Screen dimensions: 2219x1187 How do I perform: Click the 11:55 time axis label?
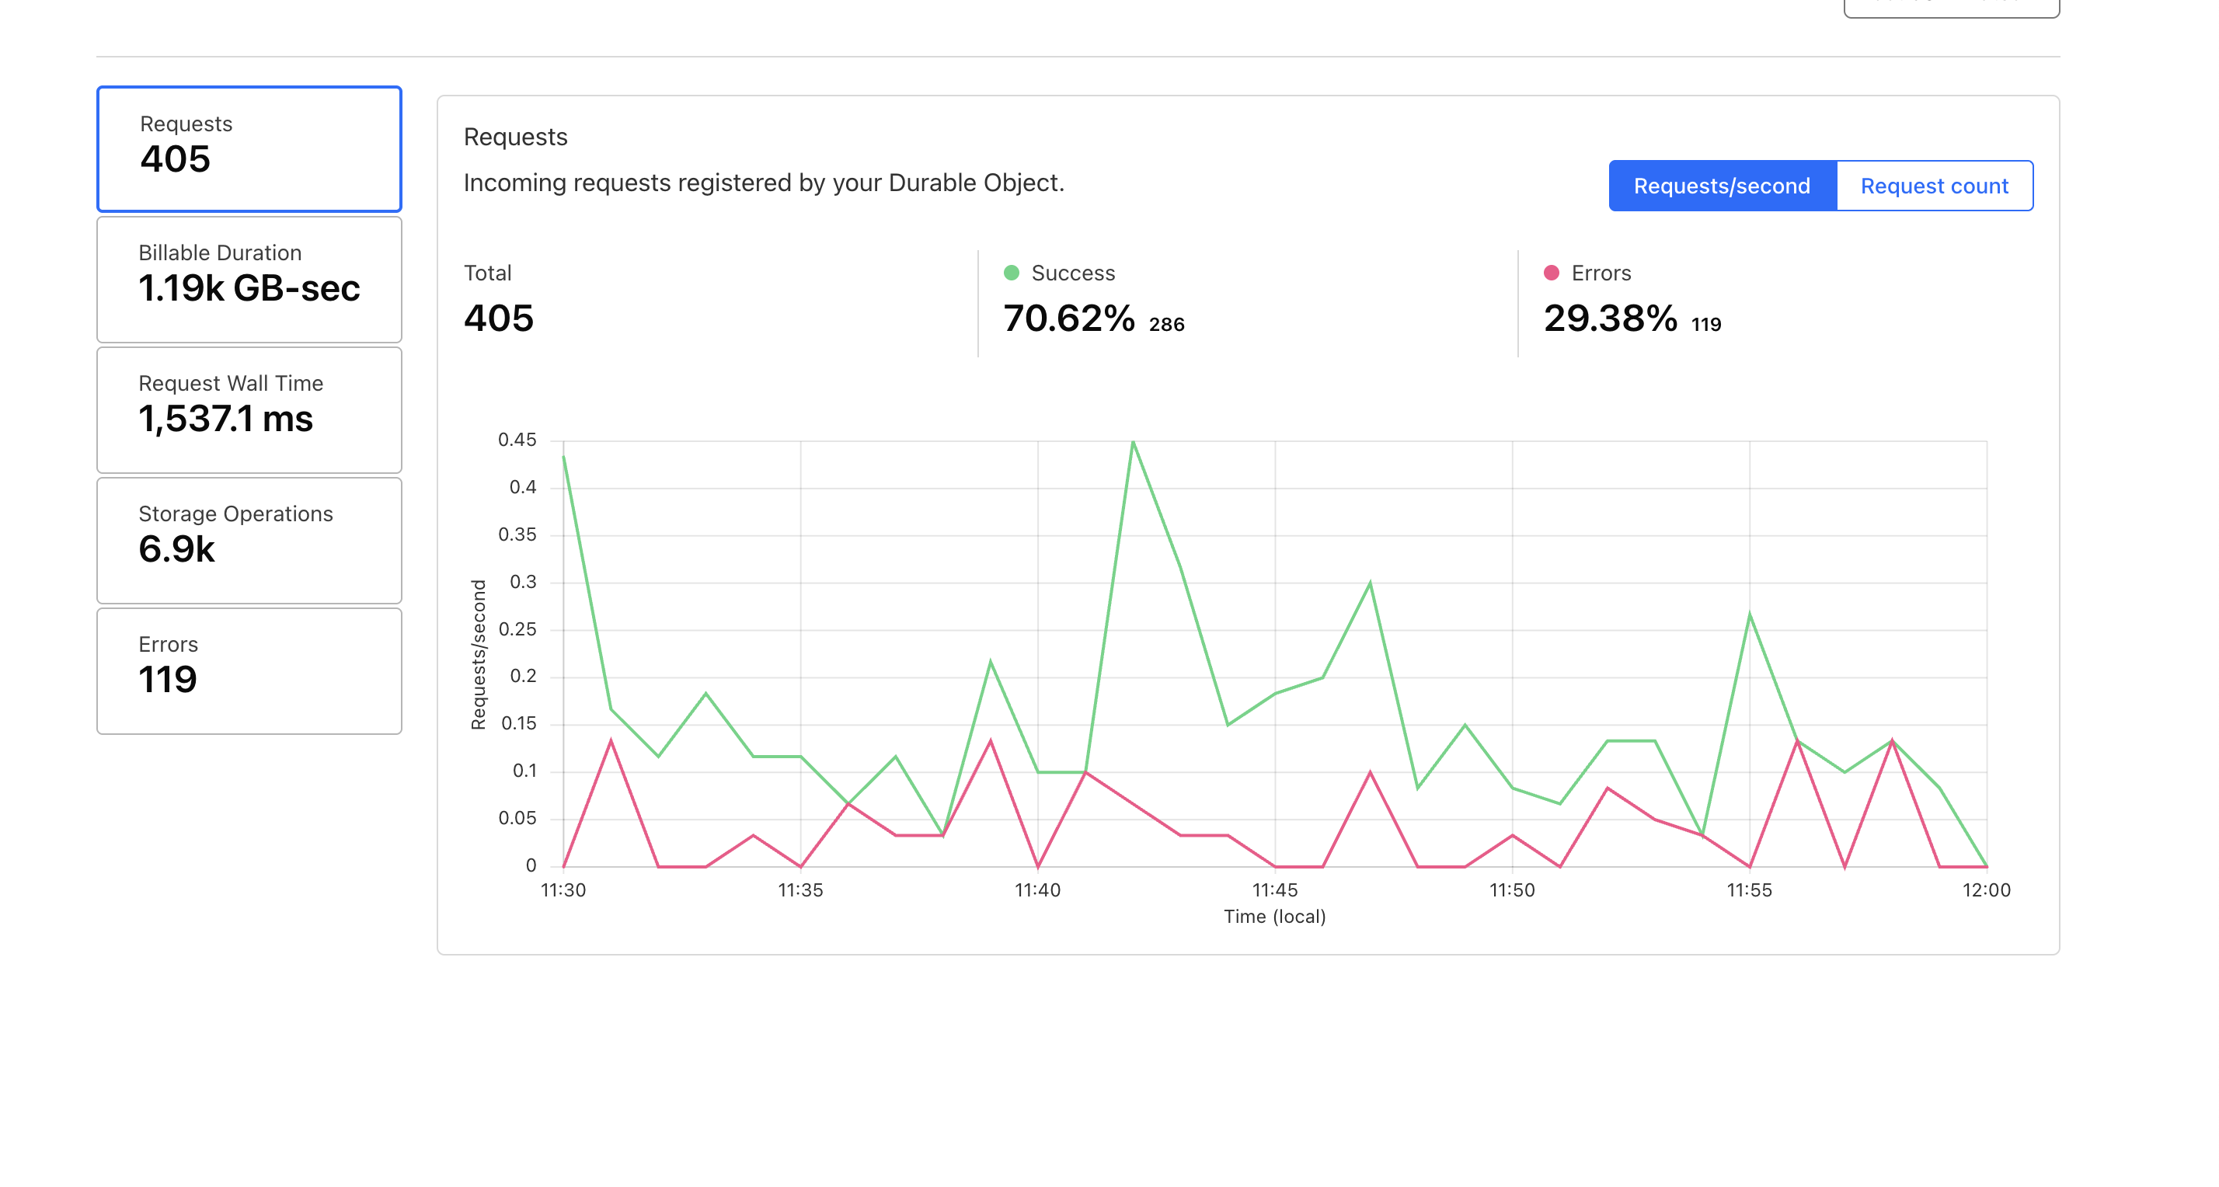click(1749, 889)
